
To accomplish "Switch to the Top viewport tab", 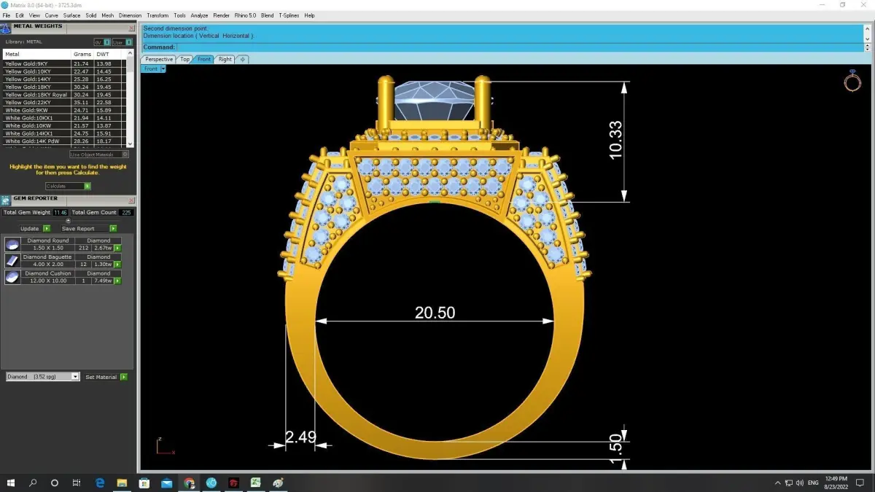I will 184,60.
